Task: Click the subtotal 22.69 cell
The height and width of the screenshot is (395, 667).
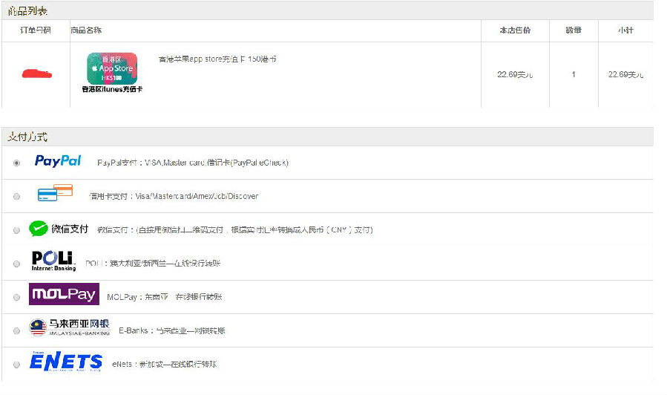Action: pyautogui.click(x=625, y=75)
